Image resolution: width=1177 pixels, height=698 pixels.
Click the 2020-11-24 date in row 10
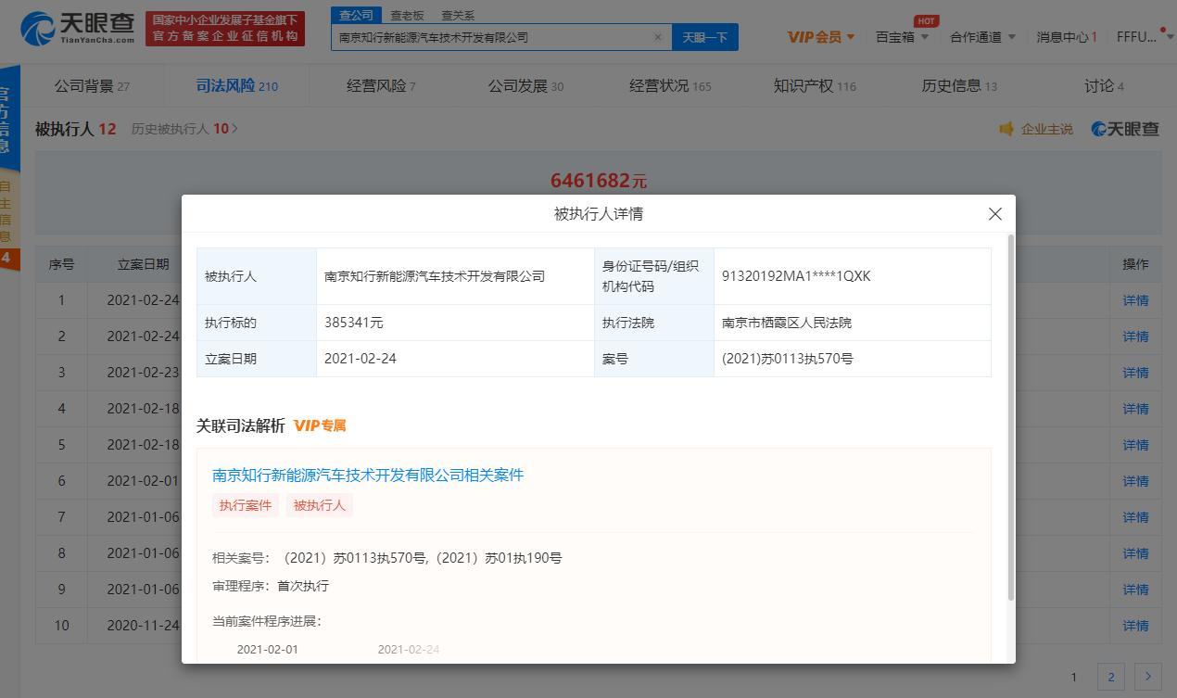tap(143, 626)
